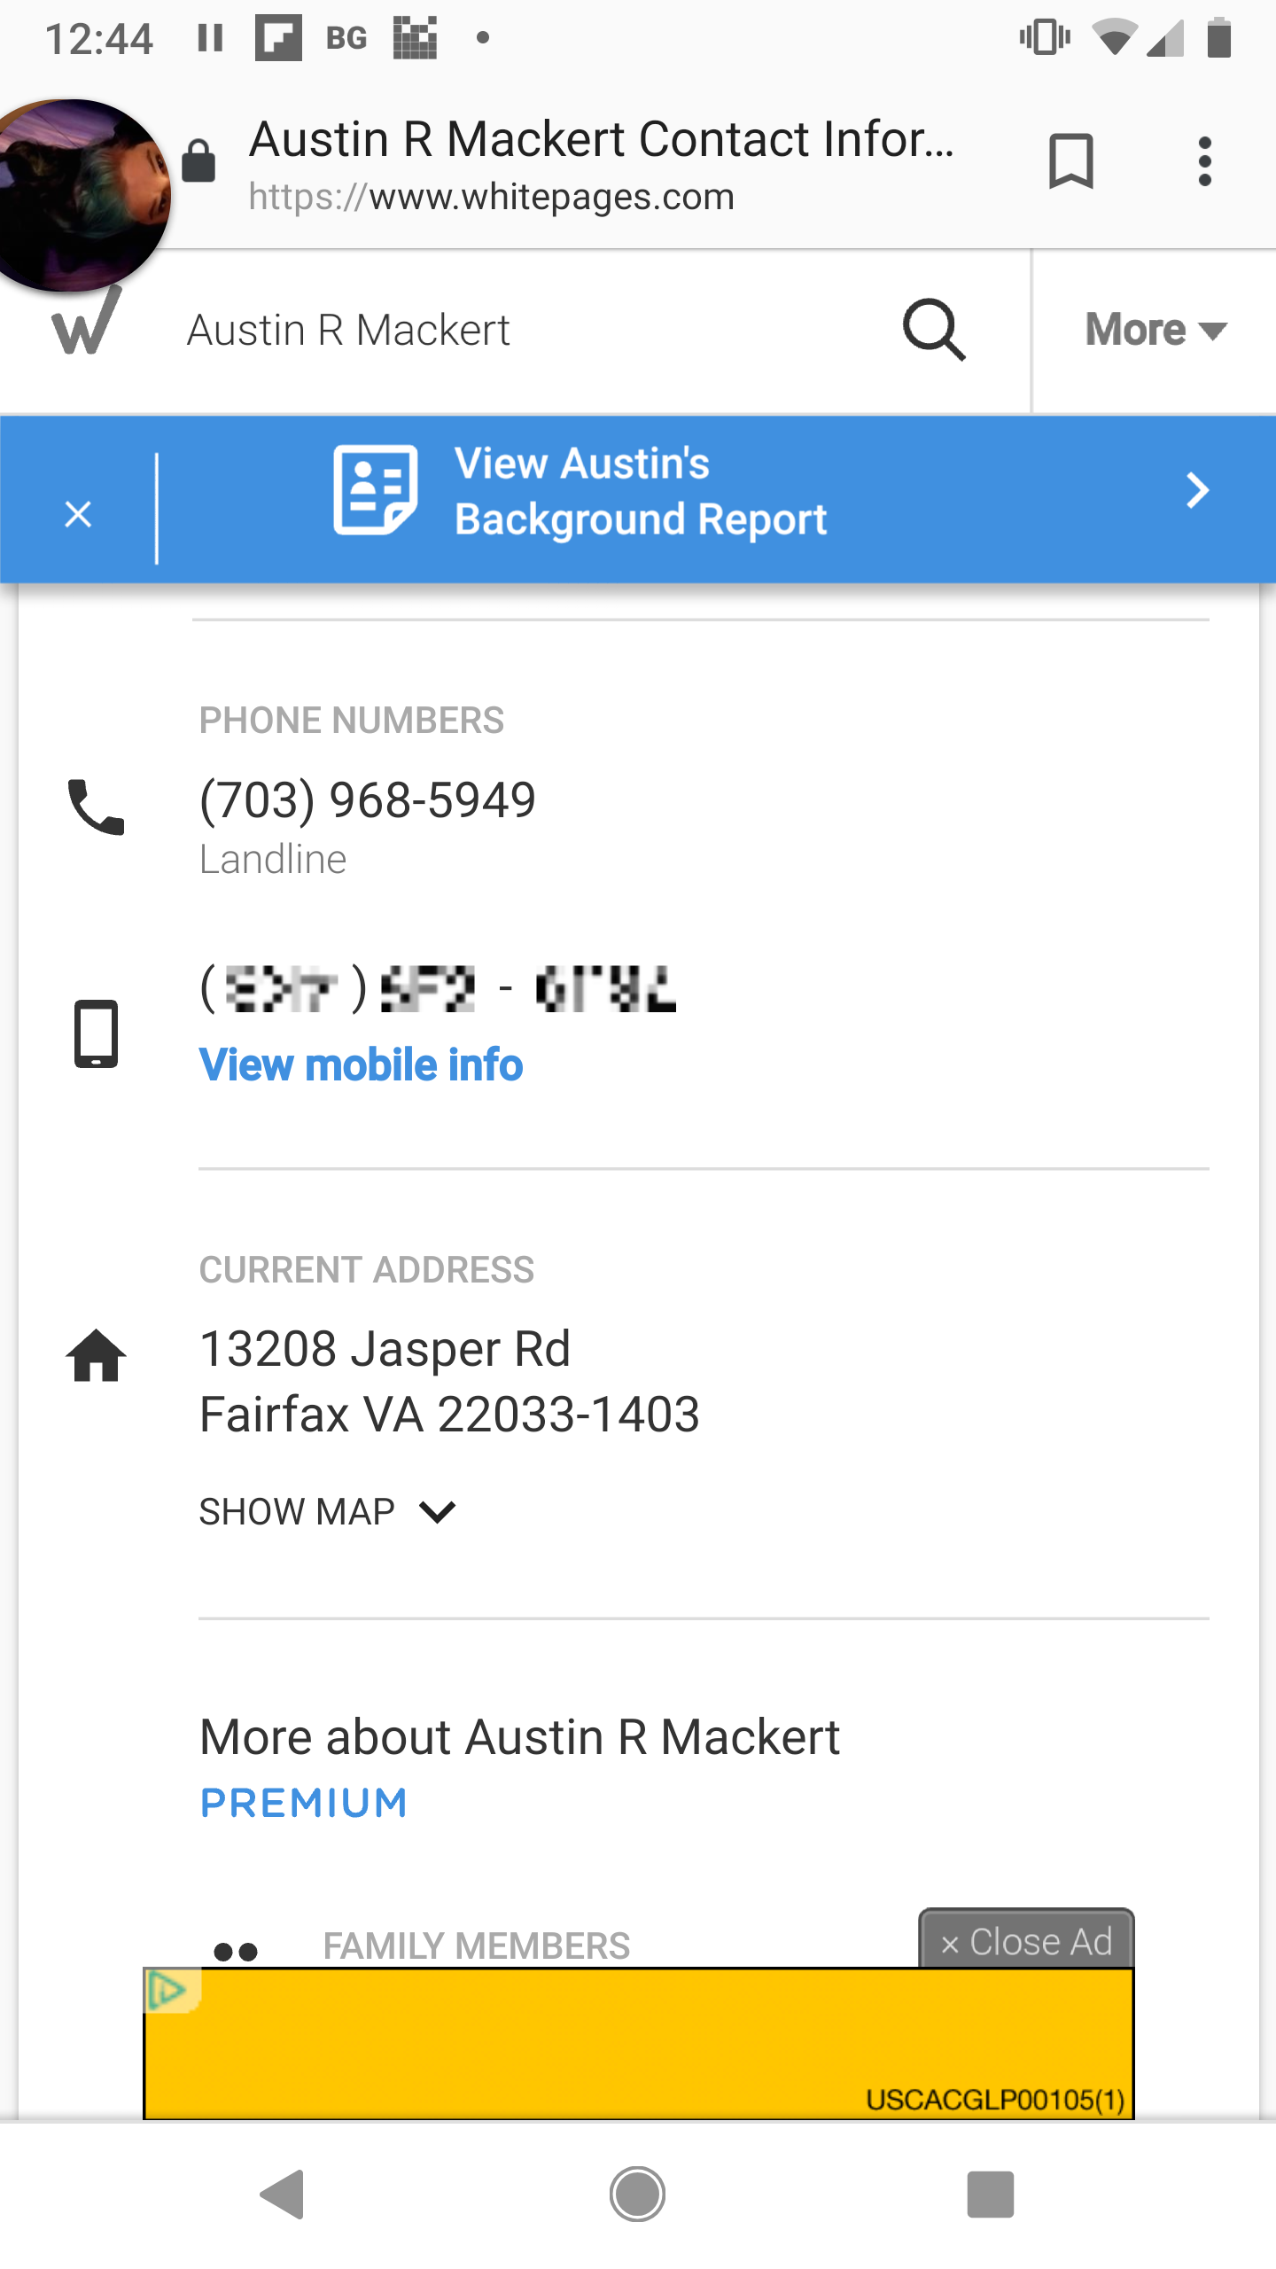Tap the bookmark icon in browser bar
This screenshot has width=1276, height=2269.
click(1071, 161)
